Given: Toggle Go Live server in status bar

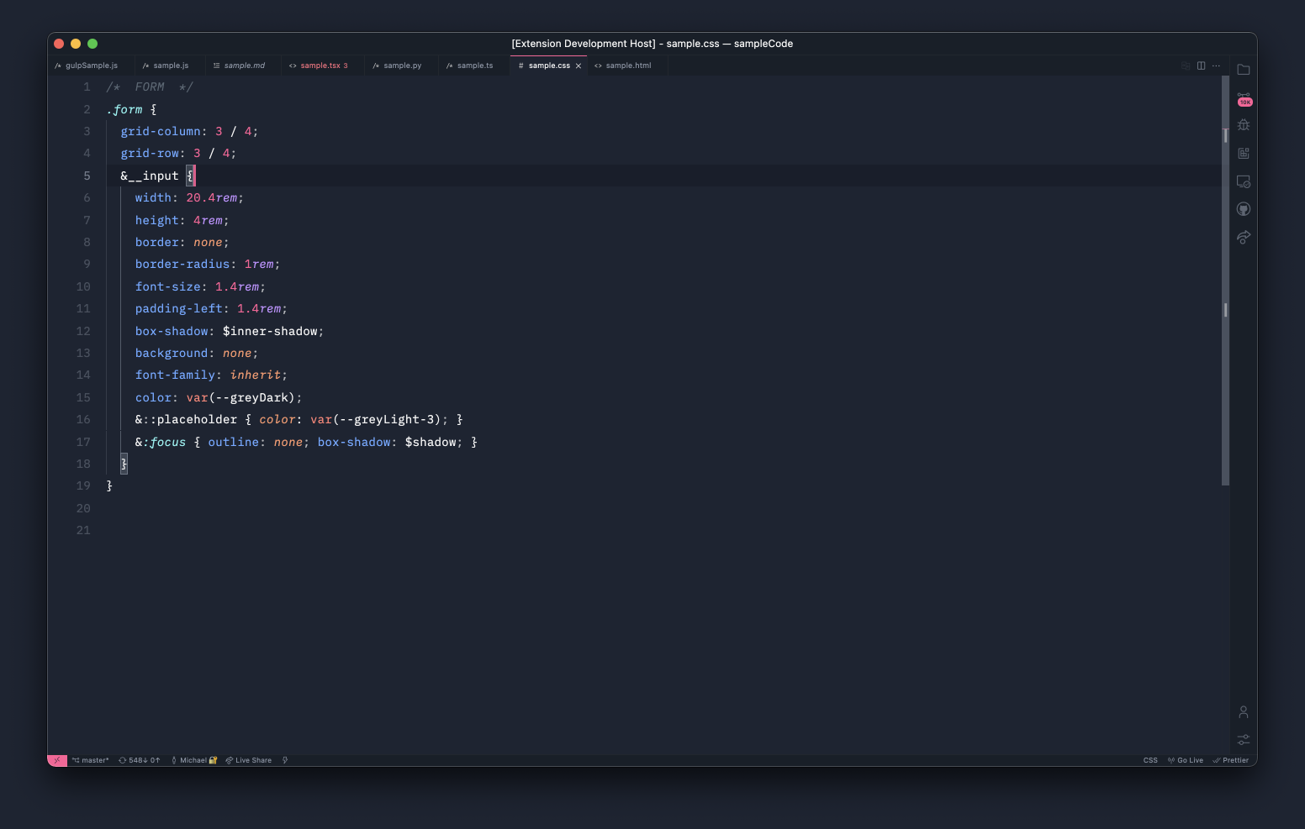Looking at the screenshot, I should tap(1186, 760).
